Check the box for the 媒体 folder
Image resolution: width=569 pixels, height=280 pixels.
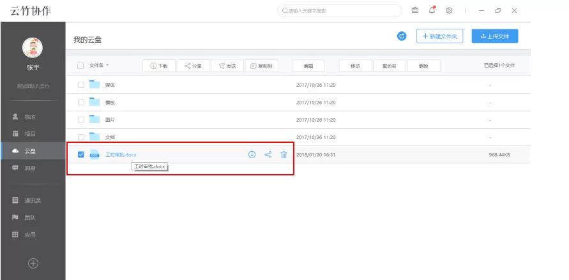coord(81,85)
